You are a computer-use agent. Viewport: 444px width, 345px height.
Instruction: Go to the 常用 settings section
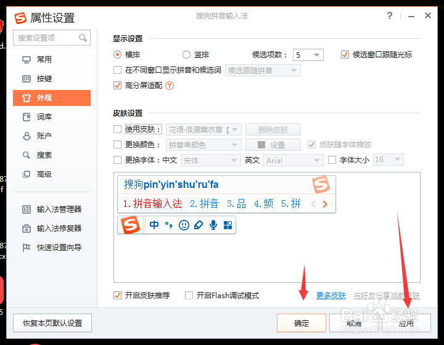click(52, 60)
